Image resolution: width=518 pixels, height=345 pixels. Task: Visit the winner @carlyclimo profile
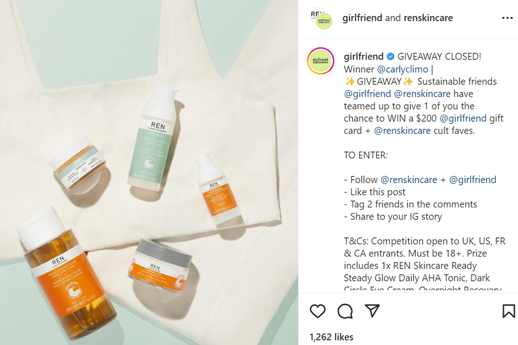403,70
